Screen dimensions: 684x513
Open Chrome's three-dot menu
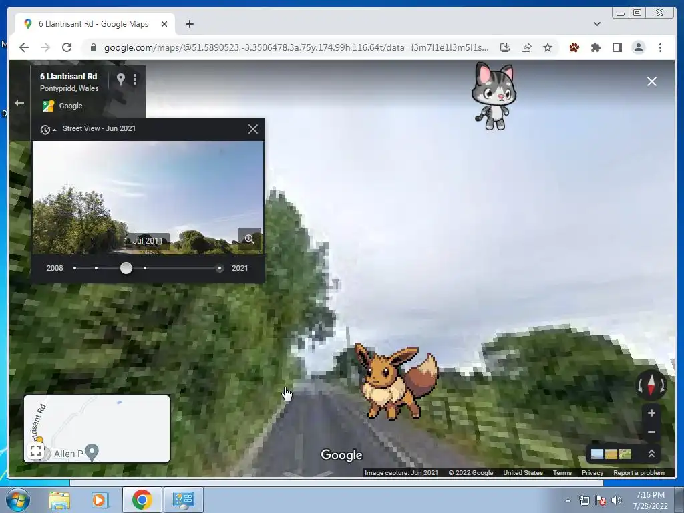coord(660,47)
